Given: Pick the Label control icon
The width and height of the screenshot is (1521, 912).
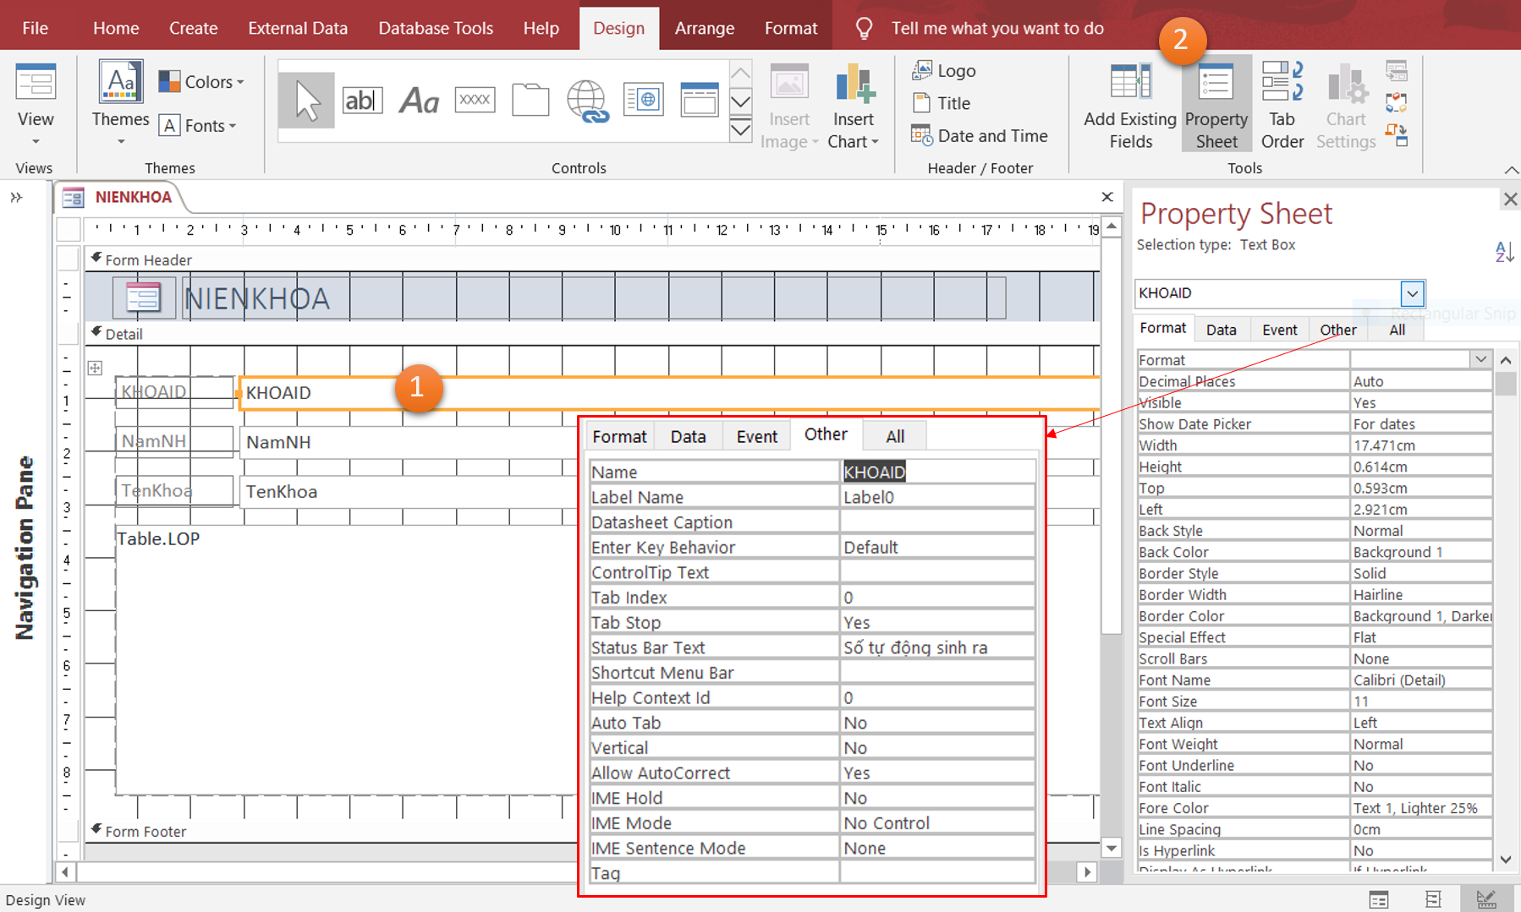Looking at the screenshot, I should [x=419, y=101].
